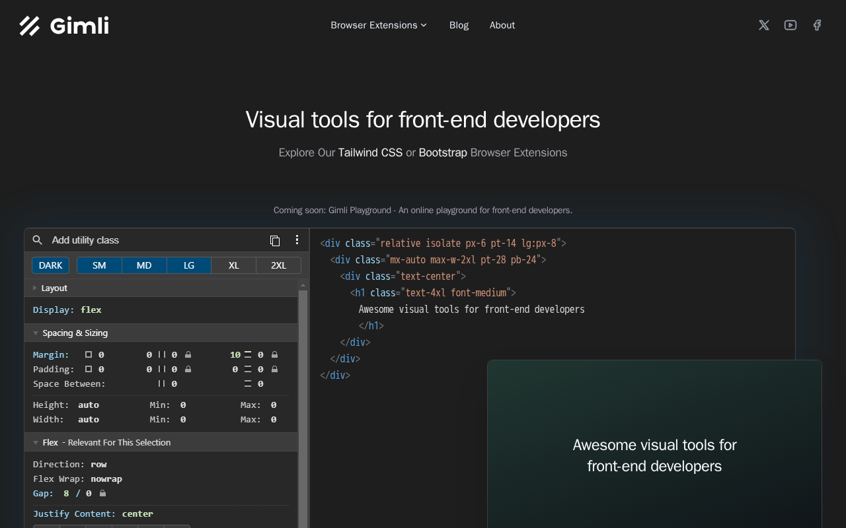Disable the MD breakpoint button
This screenshot has height=528, width=846.
(x=144, y=265)
